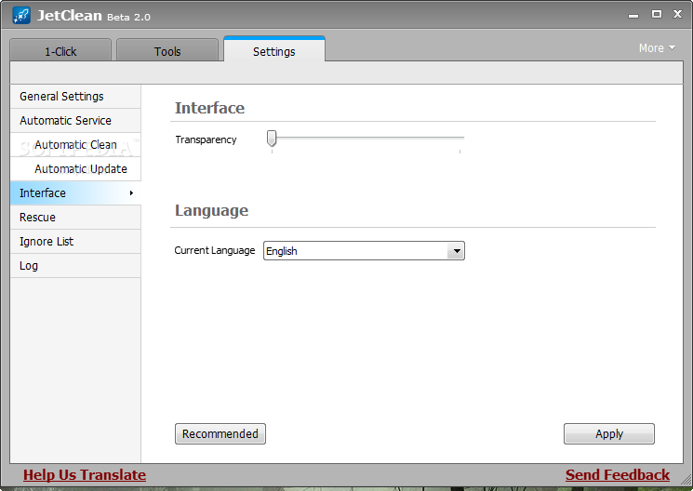Click the Language section heading
Image resolution: width=693 pixels, height=491 pixels.
[211, 210]
